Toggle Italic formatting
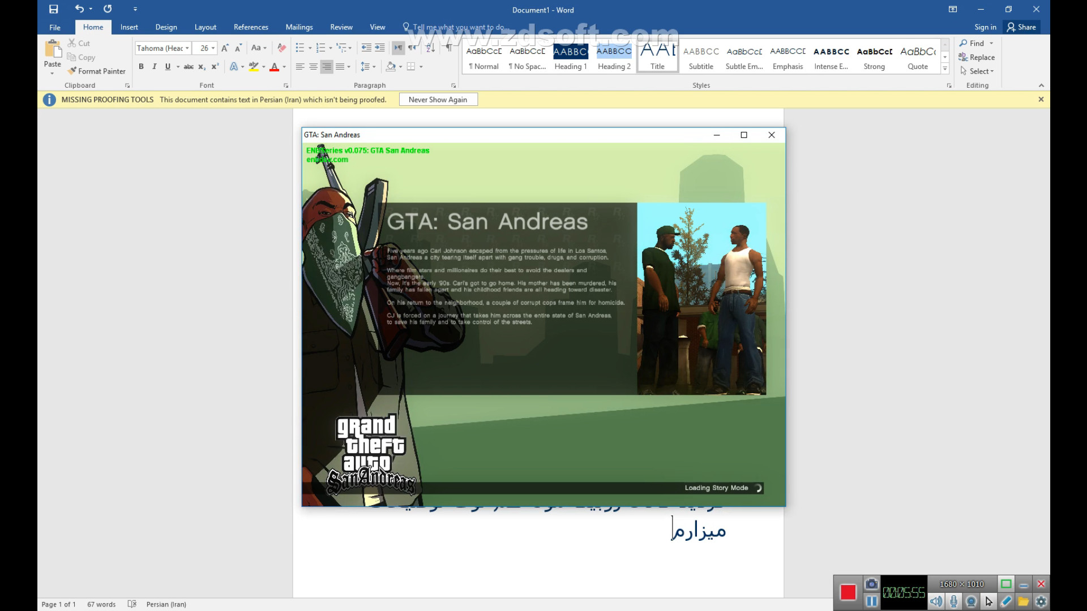1087x611 pixels. pyautogui.click(x=154, y=67)
